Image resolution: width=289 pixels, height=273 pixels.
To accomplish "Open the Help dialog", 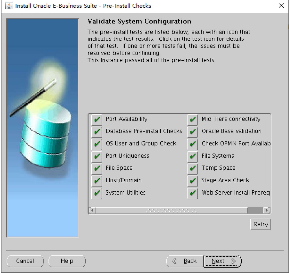I will coord(67,261).
